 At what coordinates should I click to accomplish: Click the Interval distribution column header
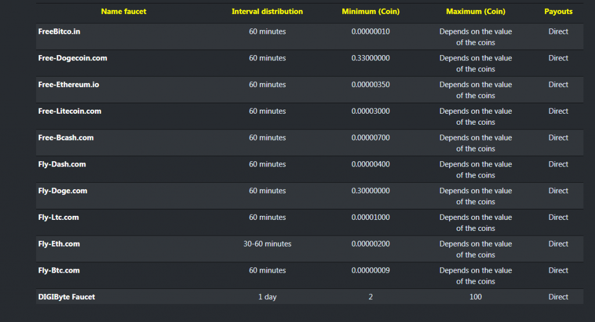267,12
